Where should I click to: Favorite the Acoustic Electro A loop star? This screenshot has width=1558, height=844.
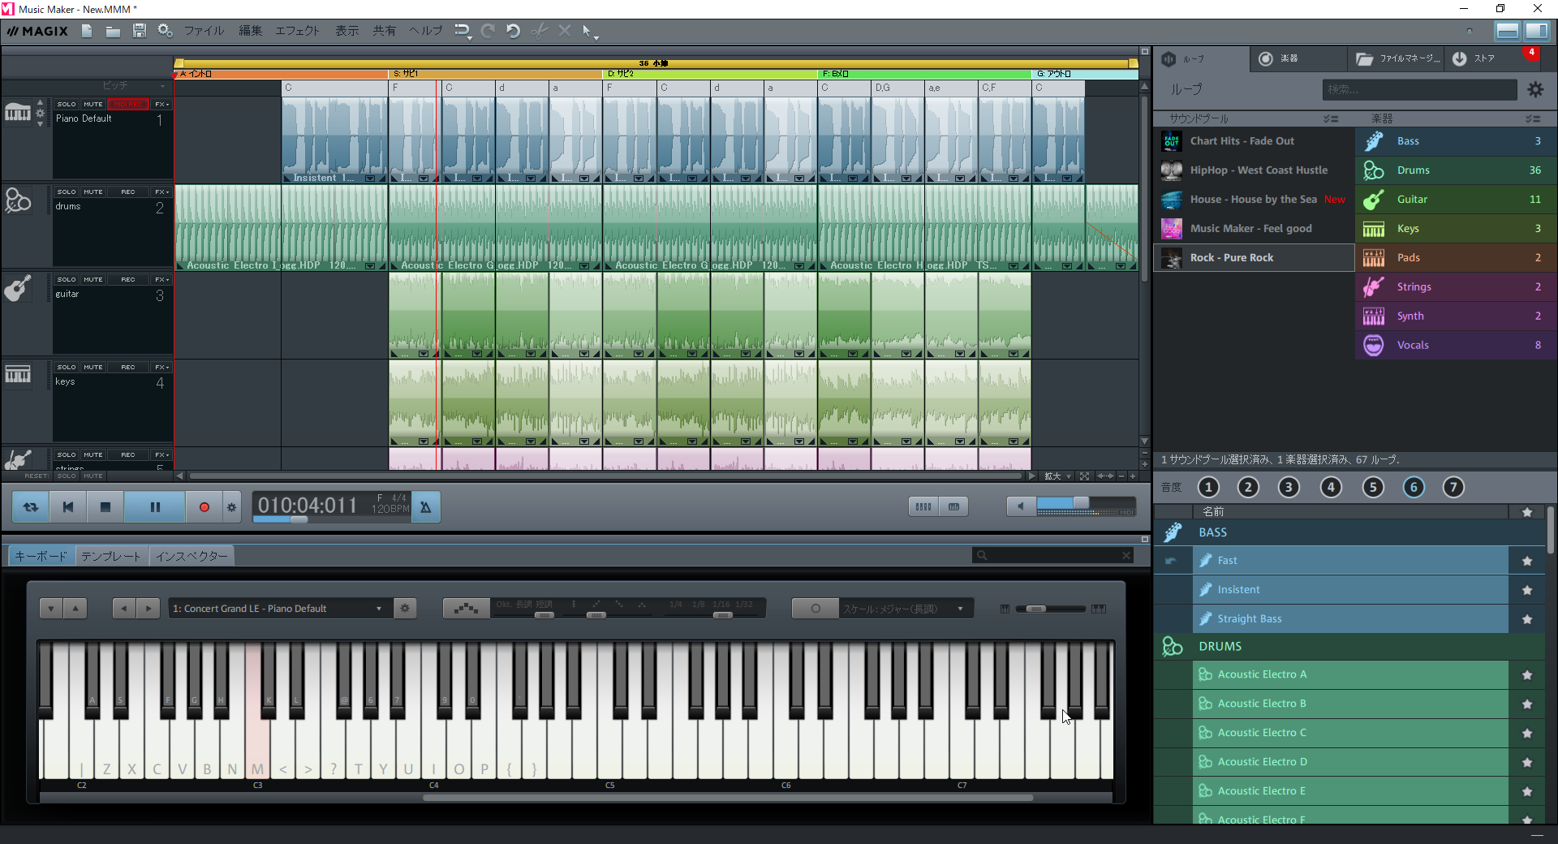pyautogui.click(x=1527, y=675)
